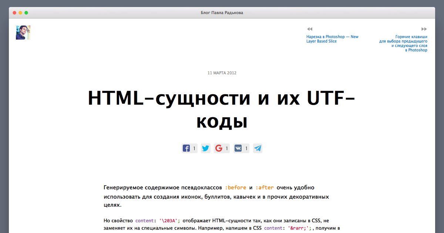Share the article via Google+
This screenshot has width=444, height=233.
click(x=219, y=148)
